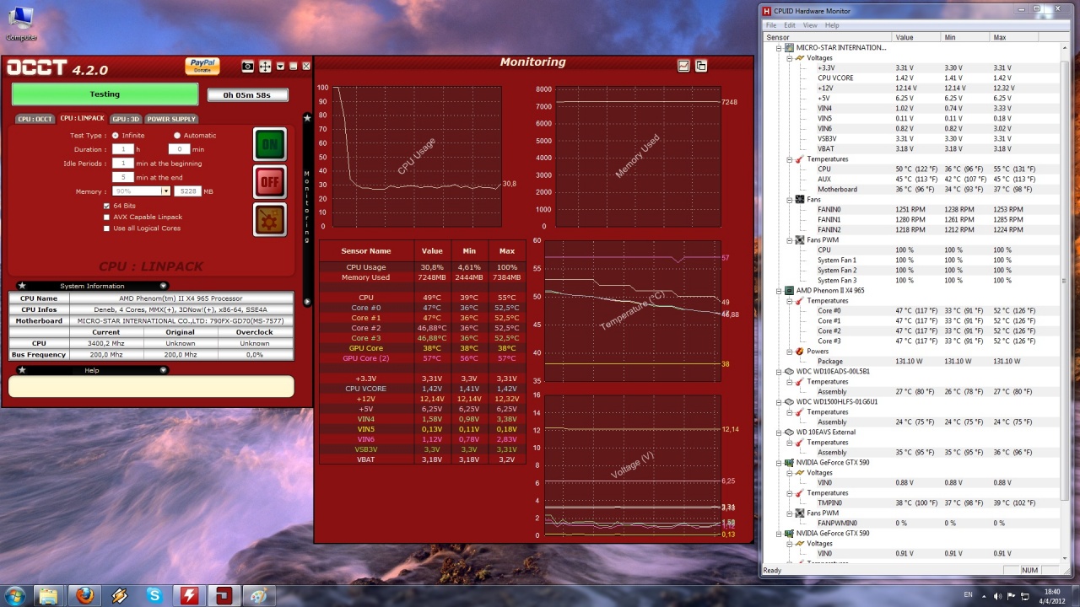Click the graph icon in Monitoring window header

pyautogui.click(x=683, y=66)
